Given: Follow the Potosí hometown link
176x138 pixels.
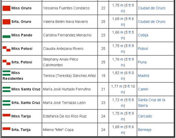Looking at the screenshot, I should tap(143, 49).
